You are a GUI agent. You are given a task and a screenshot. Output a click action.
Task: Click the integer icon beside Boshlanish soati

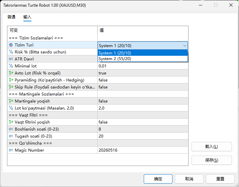point(11,129)
